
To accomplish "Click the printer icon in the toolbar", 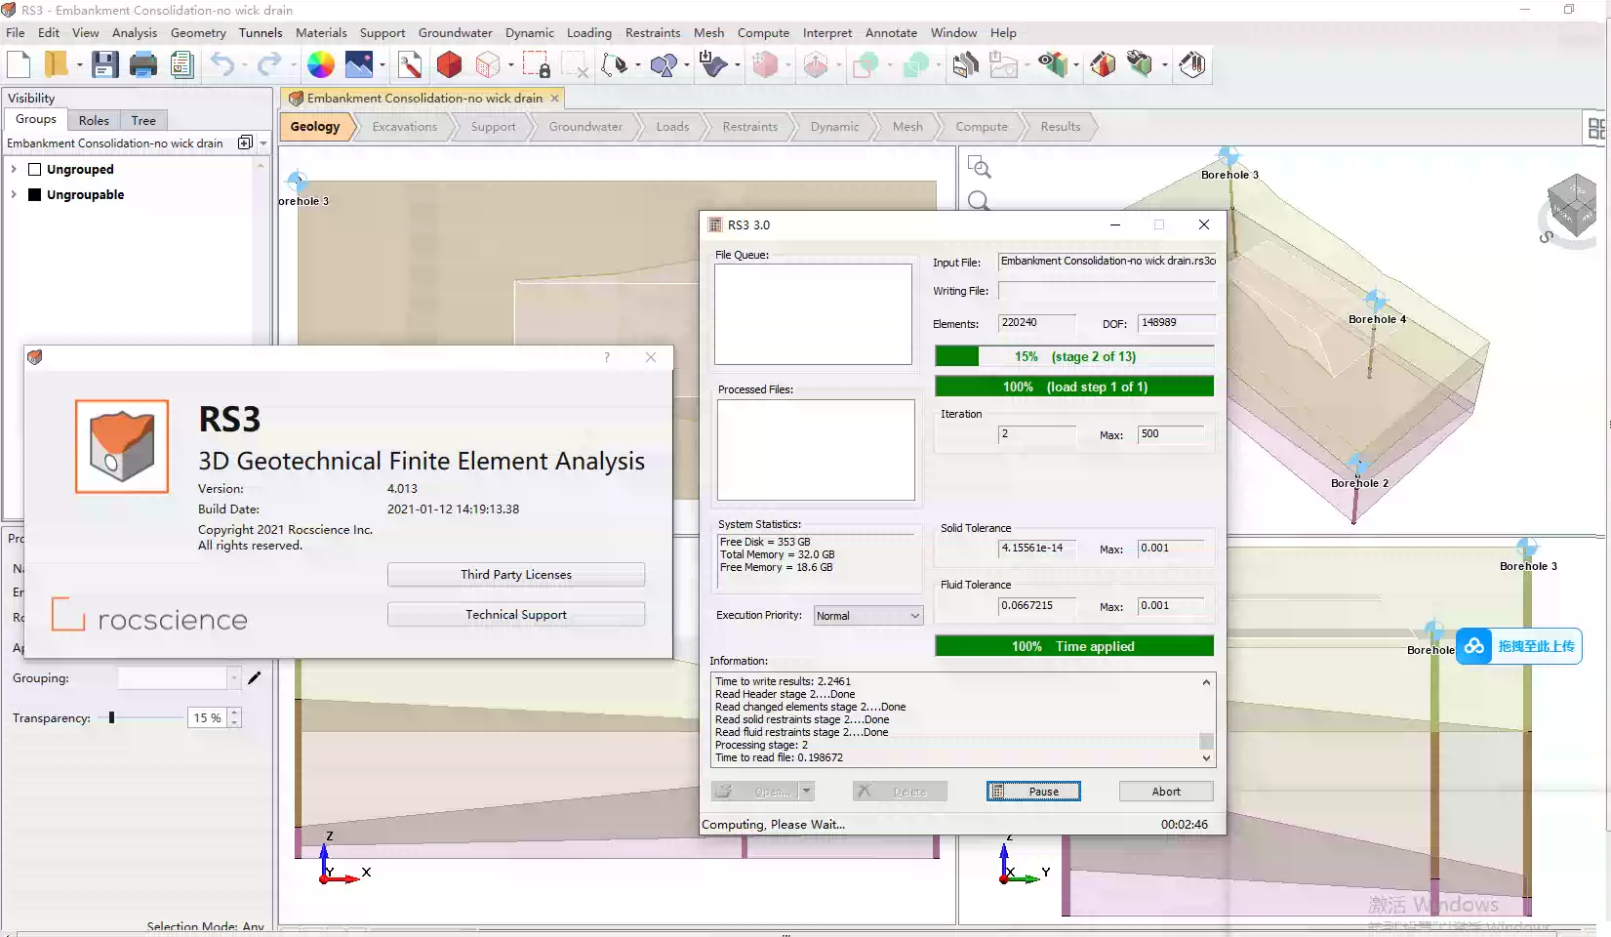I will [143, 65].
